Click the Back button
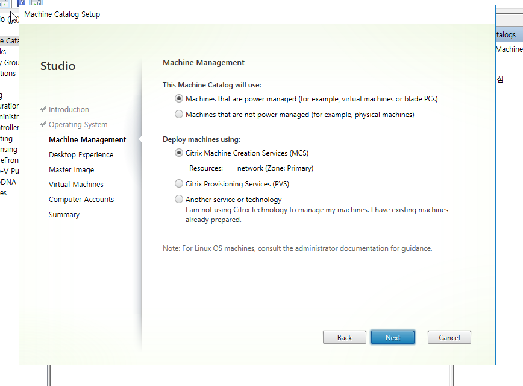 (x=344, y=337)
